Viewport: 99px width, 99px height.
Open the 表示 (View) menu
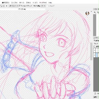pyautogui.click(x=28, y=2)
